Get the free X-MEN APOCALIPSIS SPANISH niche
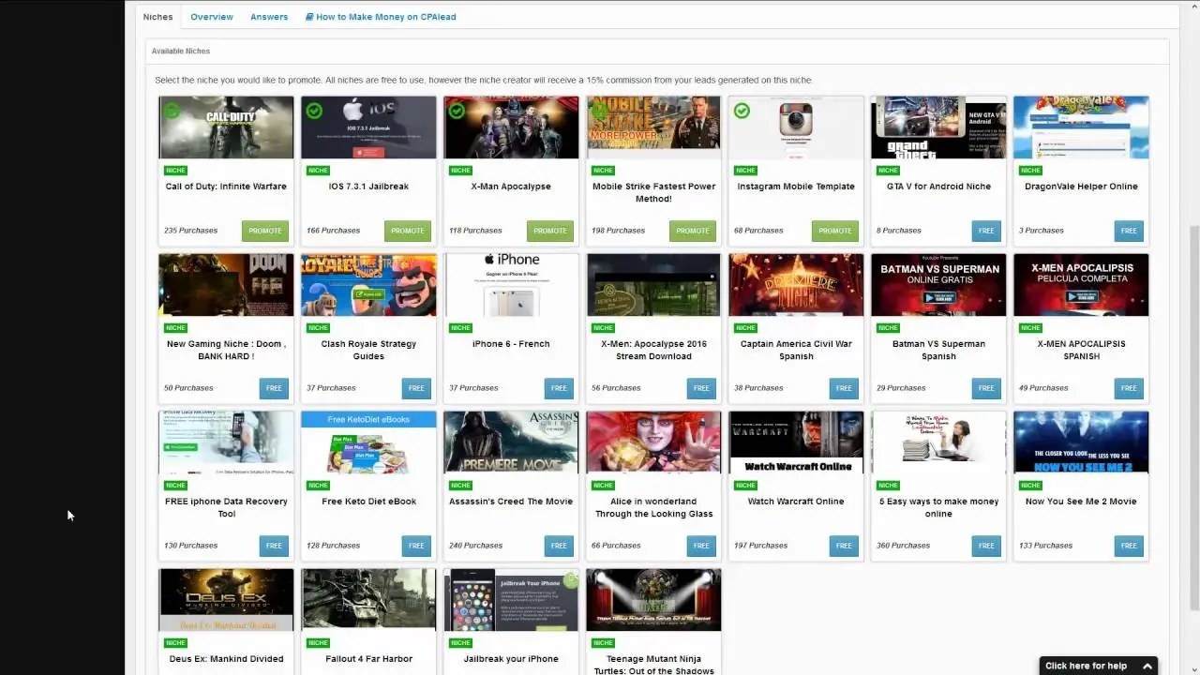Viewport: 1200px width, 675px height. click(1129, 388)
